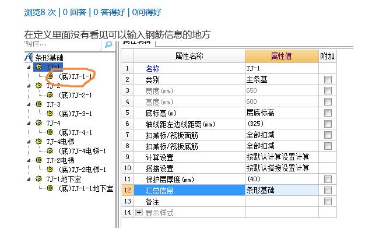
Task: Collapse the TJ-2电梯 tree node arrow
Action: (29, 160)
